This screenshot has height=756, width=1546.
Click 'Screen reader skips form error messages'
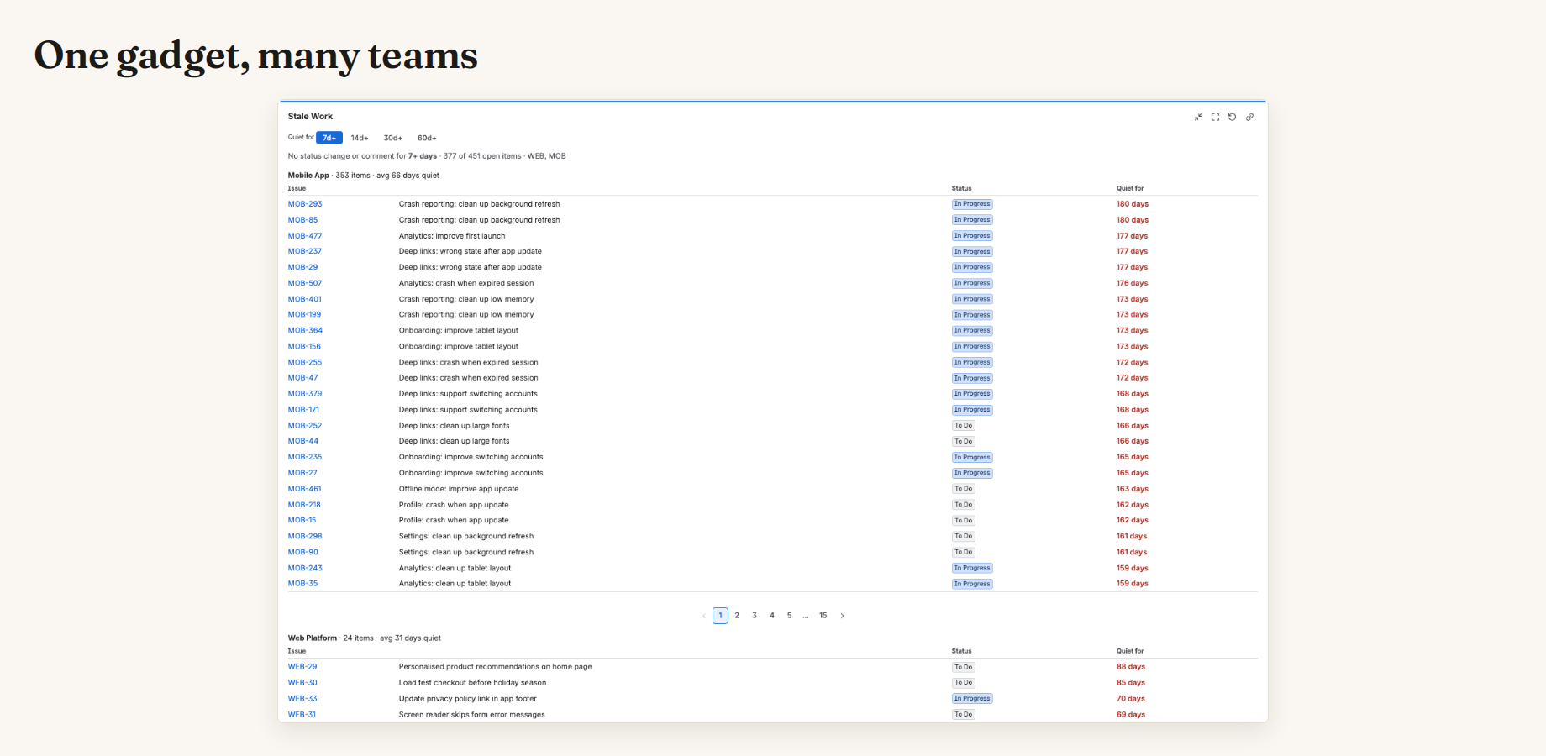click(472, 715)
